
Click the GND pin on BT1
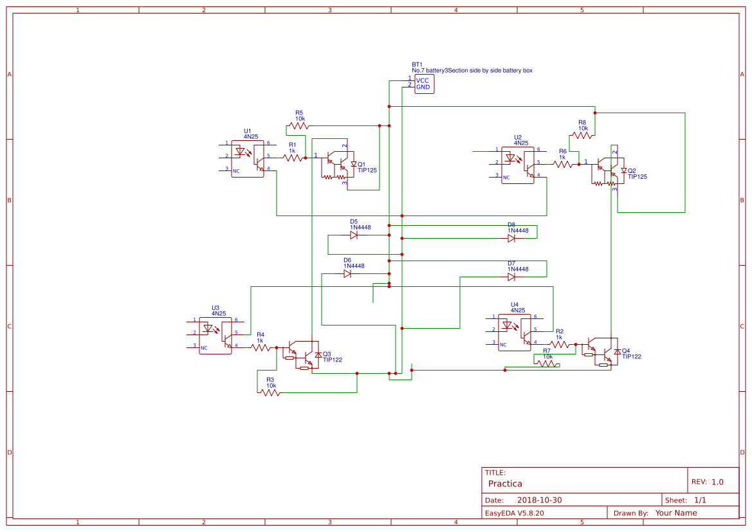point(423,87)
